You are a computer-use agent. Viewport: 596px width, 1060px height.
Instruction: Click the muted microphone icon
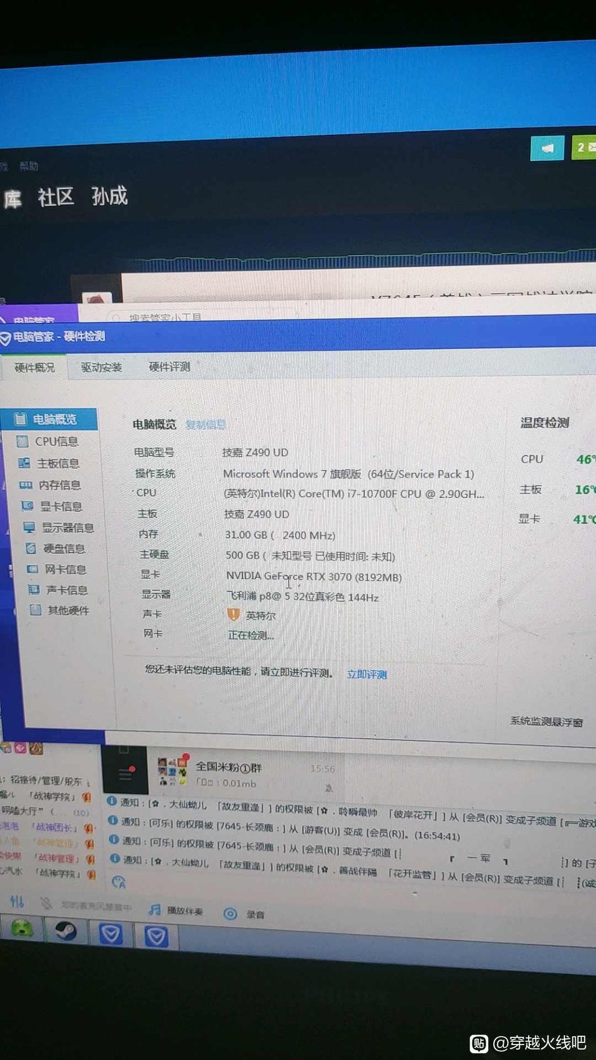[46, 904]
